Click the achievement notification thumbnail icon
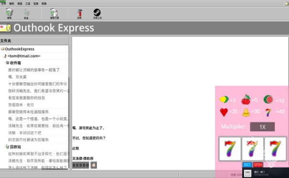 [x=248, y=173]
